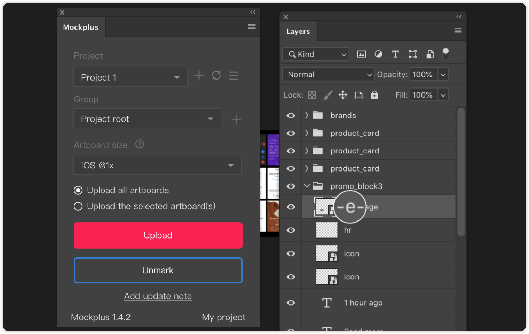Hide the third product_card group

coord(291,168)
